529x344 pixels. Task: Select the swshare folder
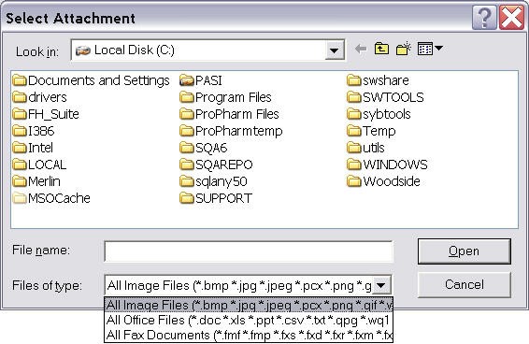[378, 80]
